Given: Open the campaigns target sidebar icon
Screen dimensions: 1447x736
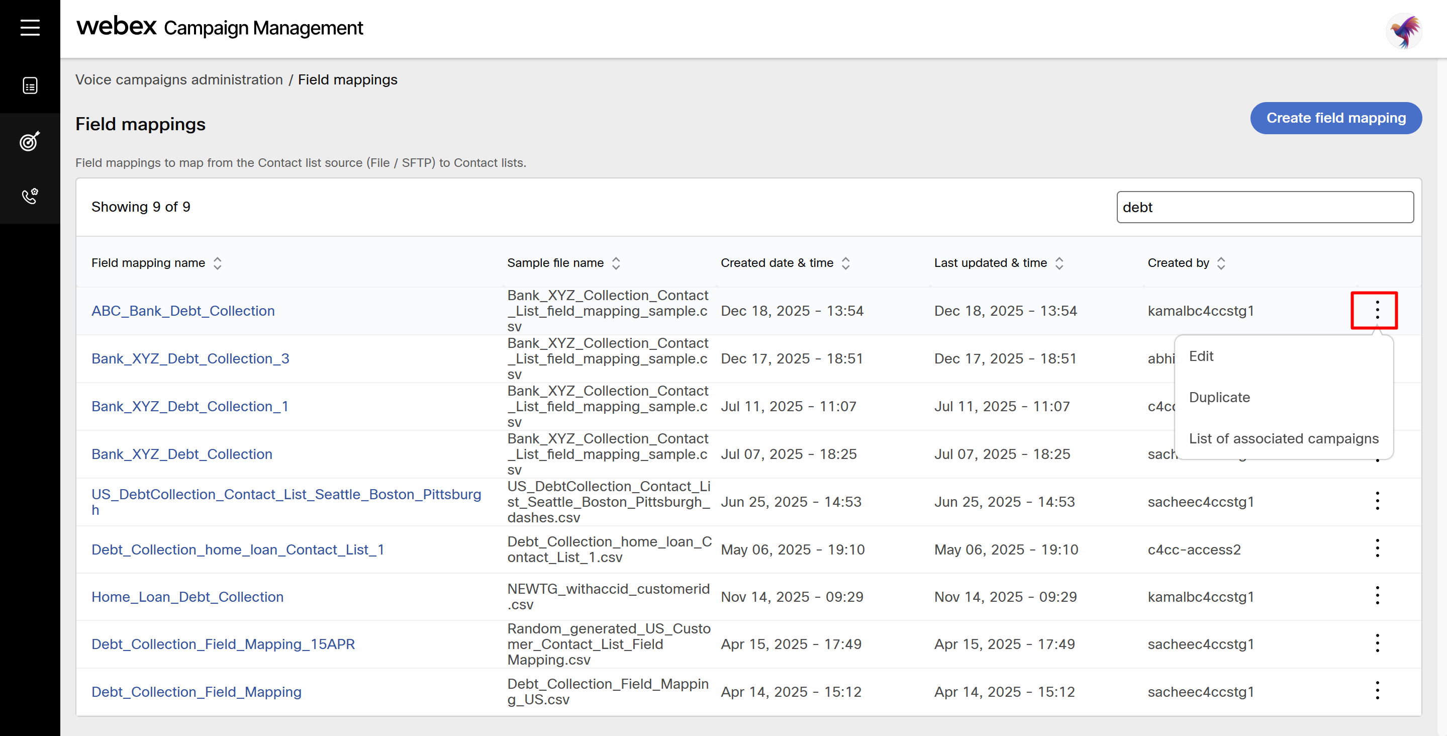Looking at the screenshot, I should click(x=30, y=141).
